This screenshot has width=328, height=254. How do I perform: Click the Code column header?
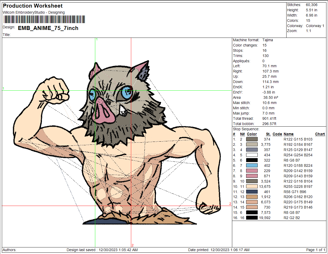pos(277,134)
